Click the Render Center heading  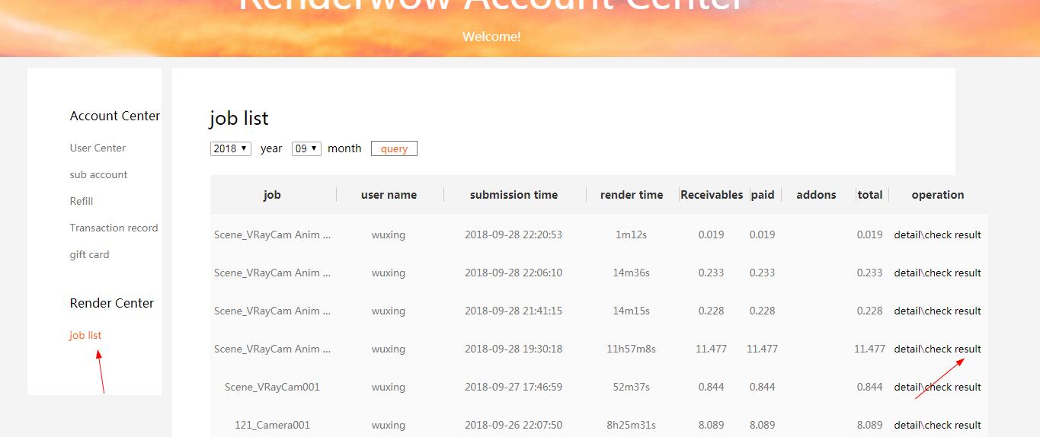[x=112, y=303]
